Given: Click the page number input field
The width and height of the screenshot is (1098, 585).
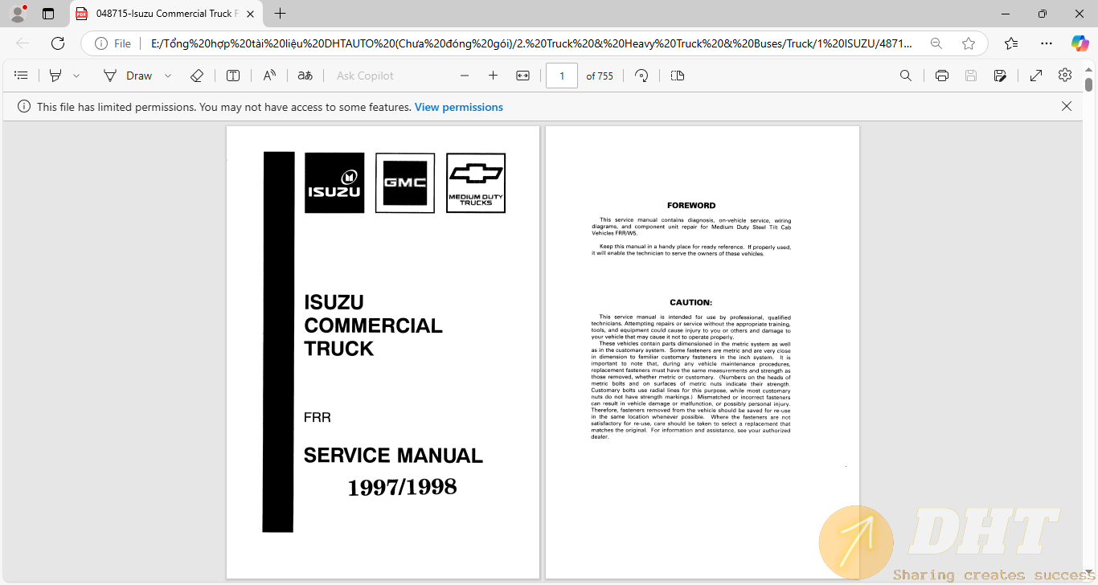Looking at the screenshot, I should pos(562,76).
